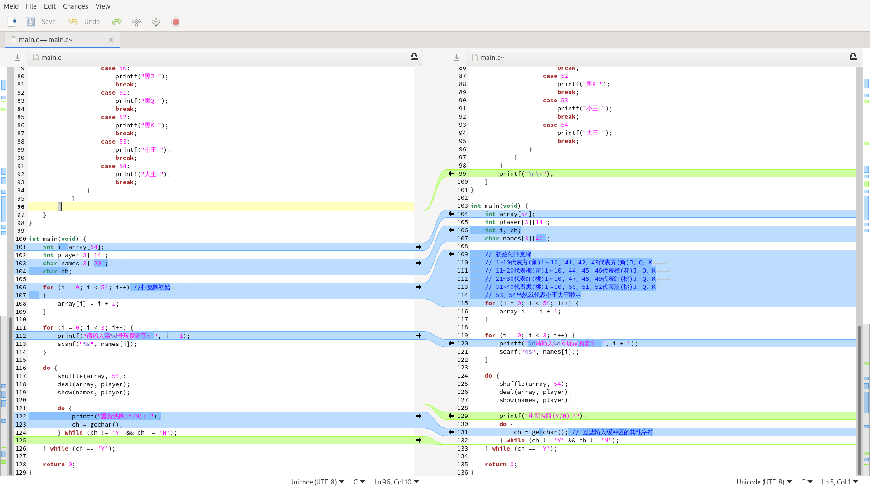The image size is (870, 489).
Task: Pull right line 120 change to left
Action: (451, 343)
